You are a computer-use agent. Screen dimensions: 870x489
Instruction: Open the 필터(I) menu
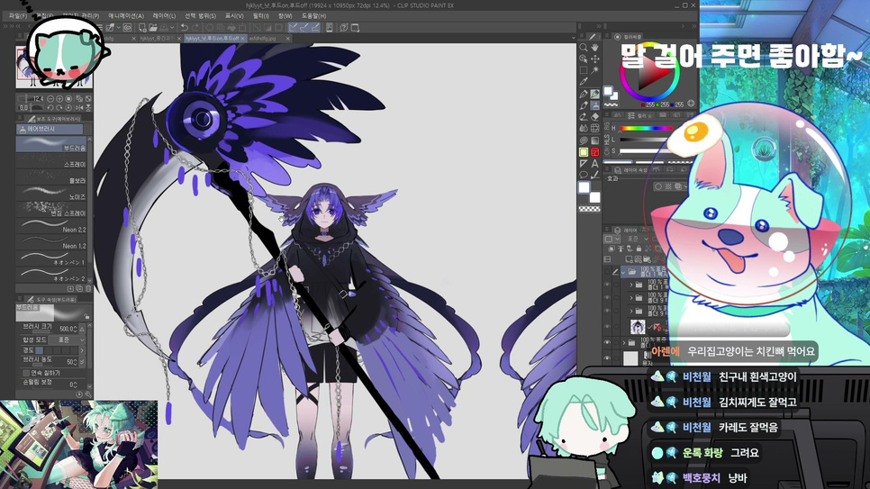pos(261,16)
